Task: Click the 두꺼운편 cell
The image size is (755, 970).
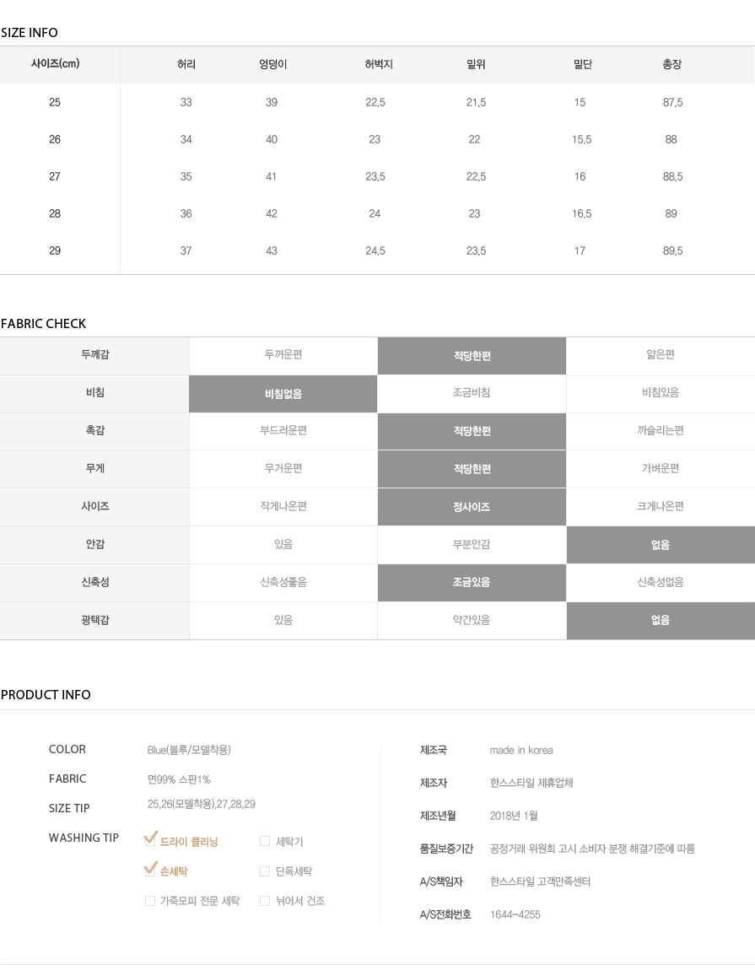Action: (x=283, y=354)
